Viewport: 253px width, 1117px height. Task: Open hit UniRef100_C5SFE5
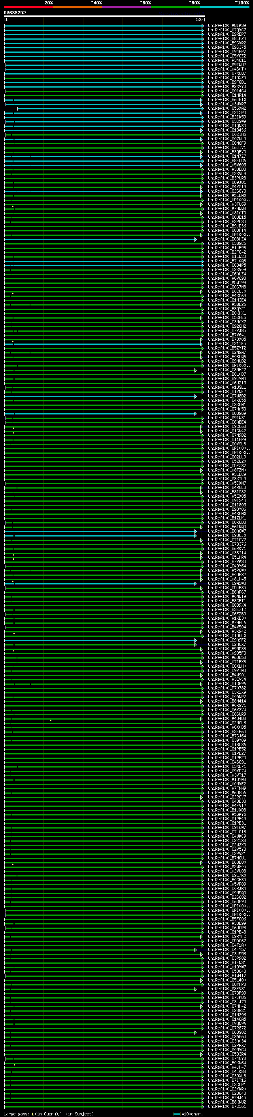[227, 318]
